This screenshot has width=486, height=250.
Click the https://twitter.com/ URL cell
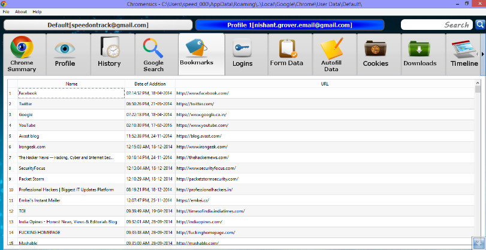(325, 104)
